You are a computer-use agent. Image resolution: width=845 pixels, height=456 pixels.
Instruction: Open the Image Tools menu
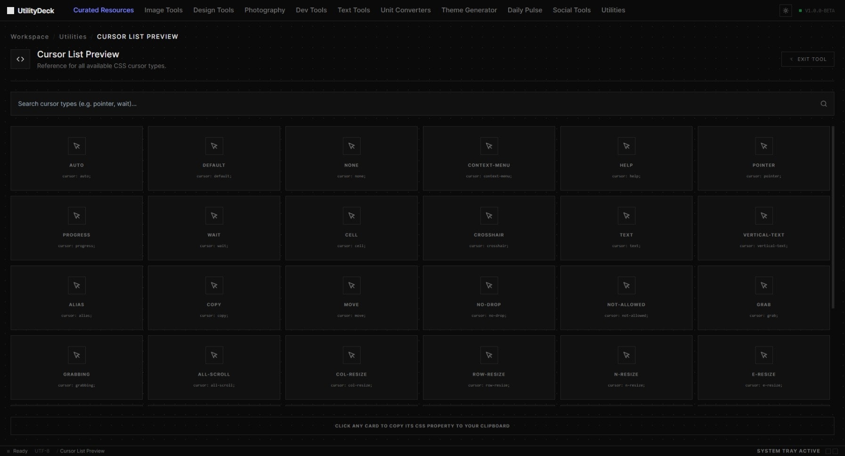coord(163,10)
